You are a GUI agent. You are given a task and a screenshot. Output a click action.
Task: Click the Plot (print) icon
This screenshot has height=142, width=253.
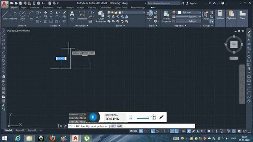coord(38,3)
